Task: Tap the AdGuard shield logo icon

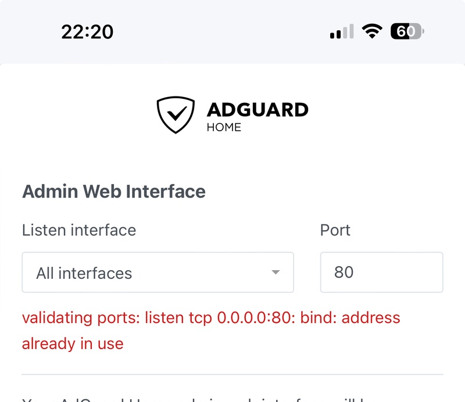Action: (x=176, y=114)
